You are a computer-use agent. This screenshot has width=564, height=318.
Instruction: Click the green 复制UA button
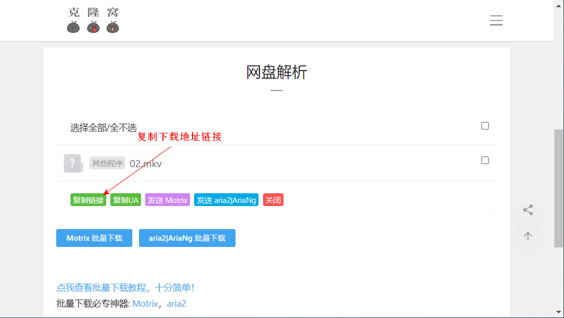126,200
